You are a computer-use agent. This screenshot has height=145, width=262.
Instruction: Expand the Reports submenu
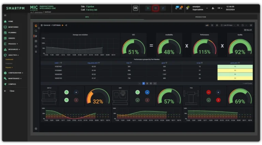(9, 68)
